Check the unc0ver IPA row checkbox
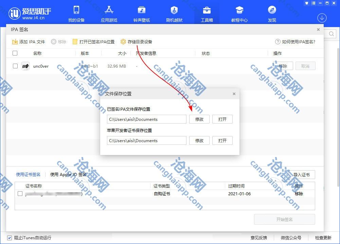 coord(15,66)
